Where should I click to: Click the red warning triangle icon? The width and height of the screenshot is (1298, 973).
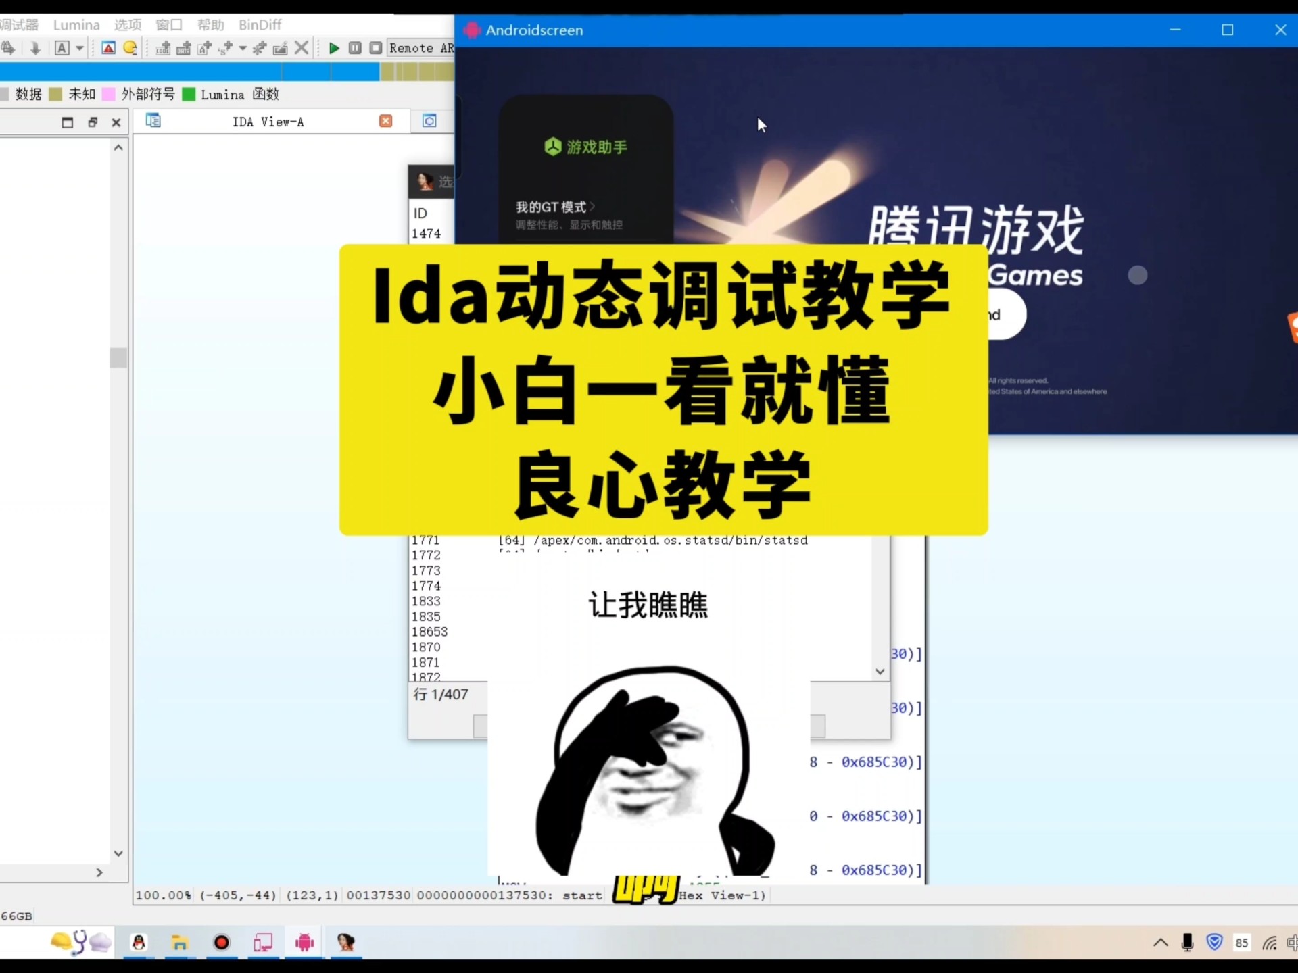pos(108,48)
